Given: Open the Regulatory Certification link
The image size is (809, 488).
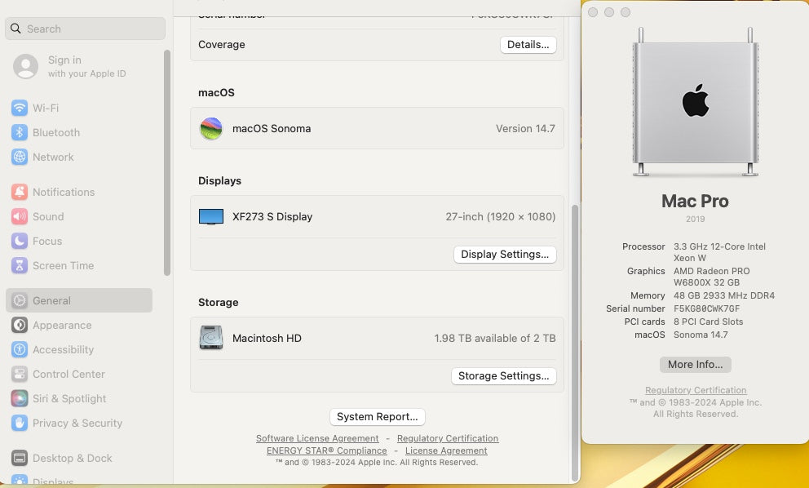Looking at the screenshot, I should 447,438.
